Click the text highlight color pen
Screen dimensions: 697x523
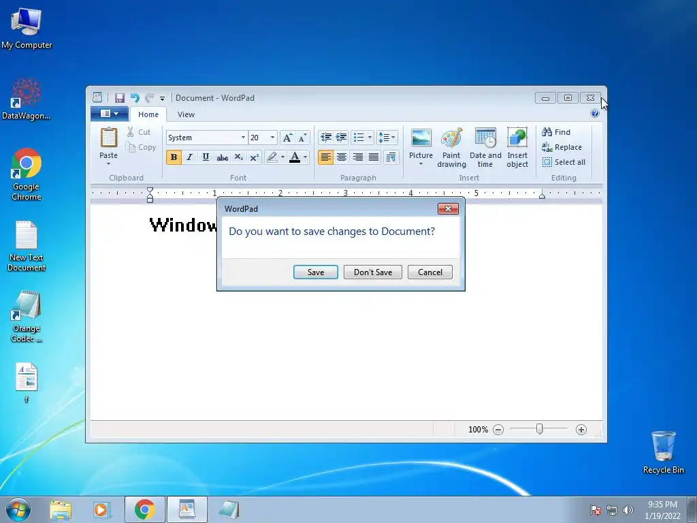tap(272, 157)
